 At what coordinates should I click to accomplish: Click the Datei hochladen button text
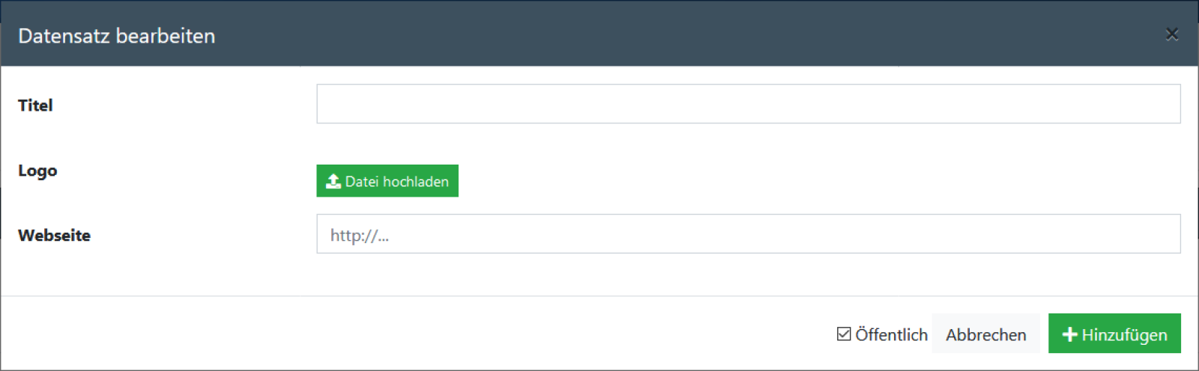tap(397, 182)
